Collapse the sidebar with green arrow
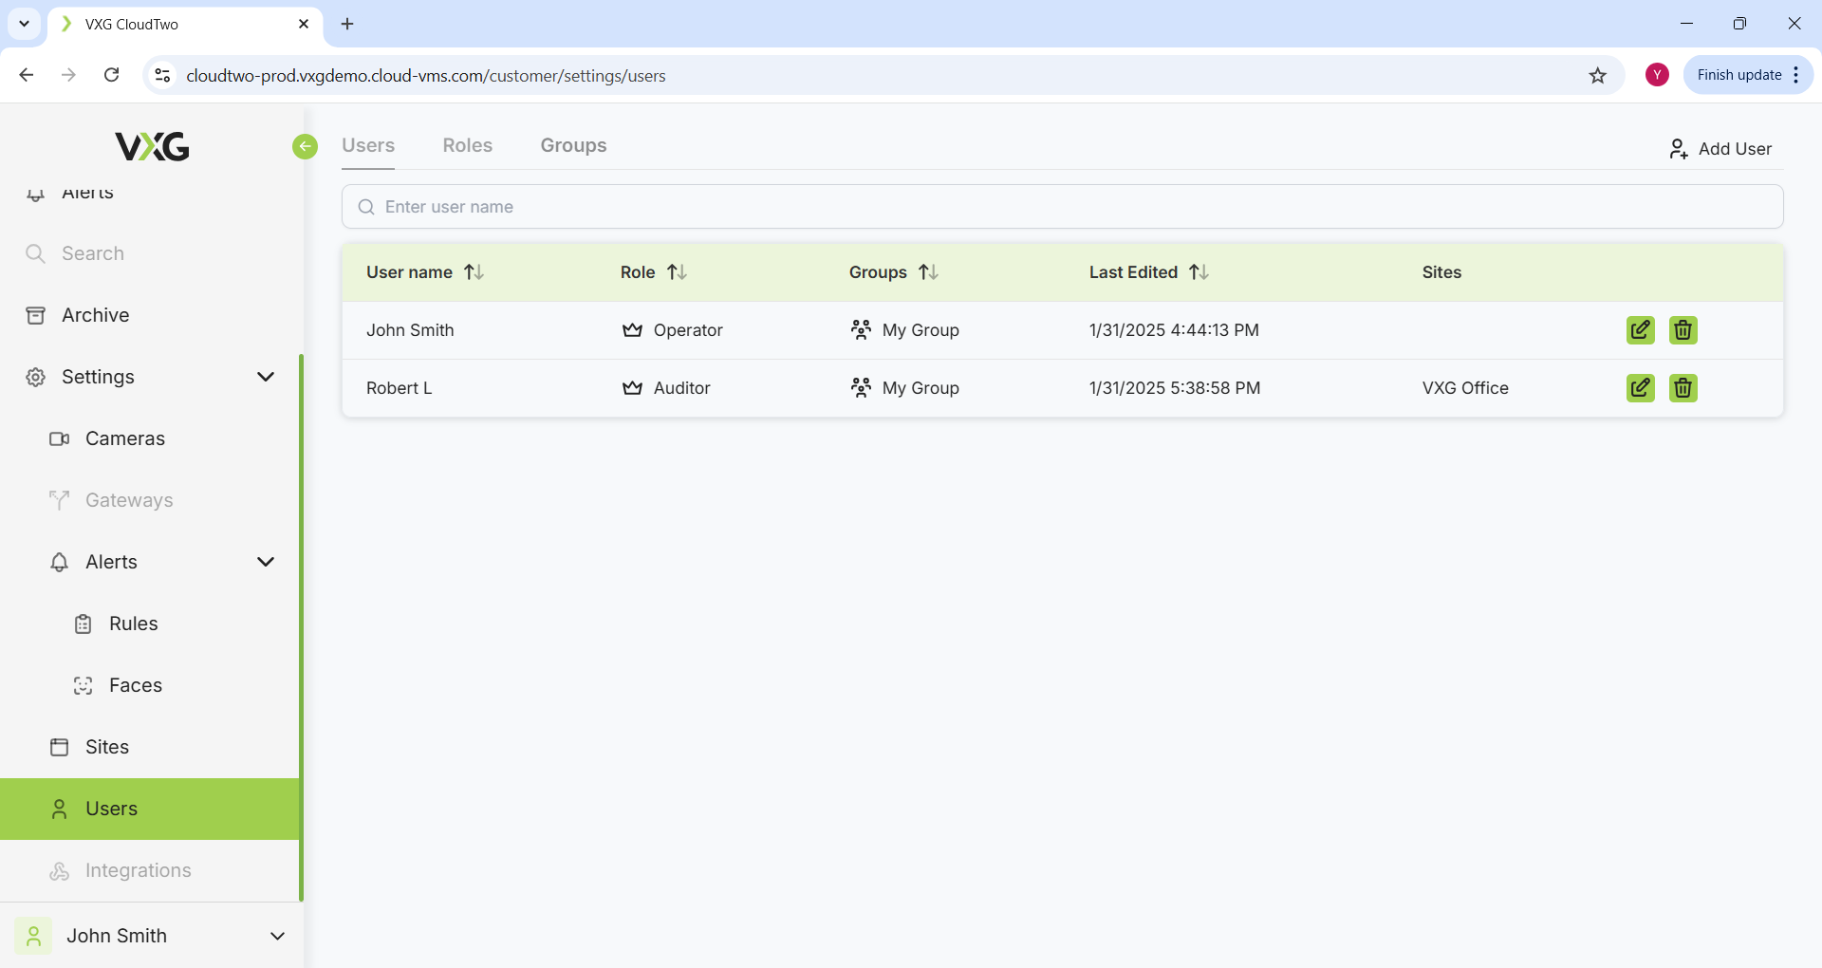This screenshot has width=1822, height=968. point(305,146)
